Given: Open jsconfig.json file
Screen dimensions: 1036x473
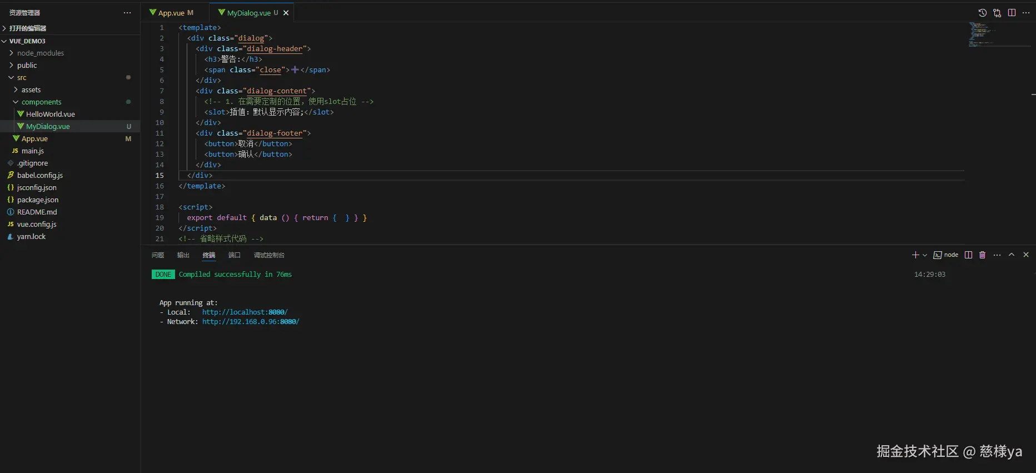Looking at the screenshot, I should (x=70, y=188).
